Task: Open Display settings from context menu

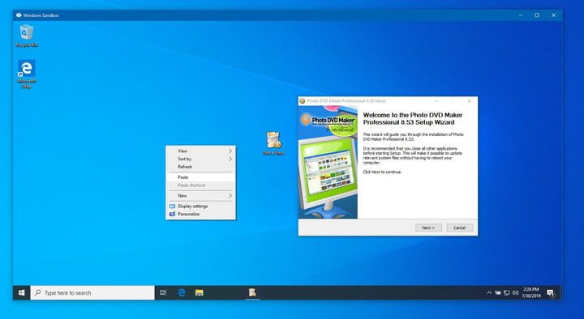Action: tap(200, 206)
